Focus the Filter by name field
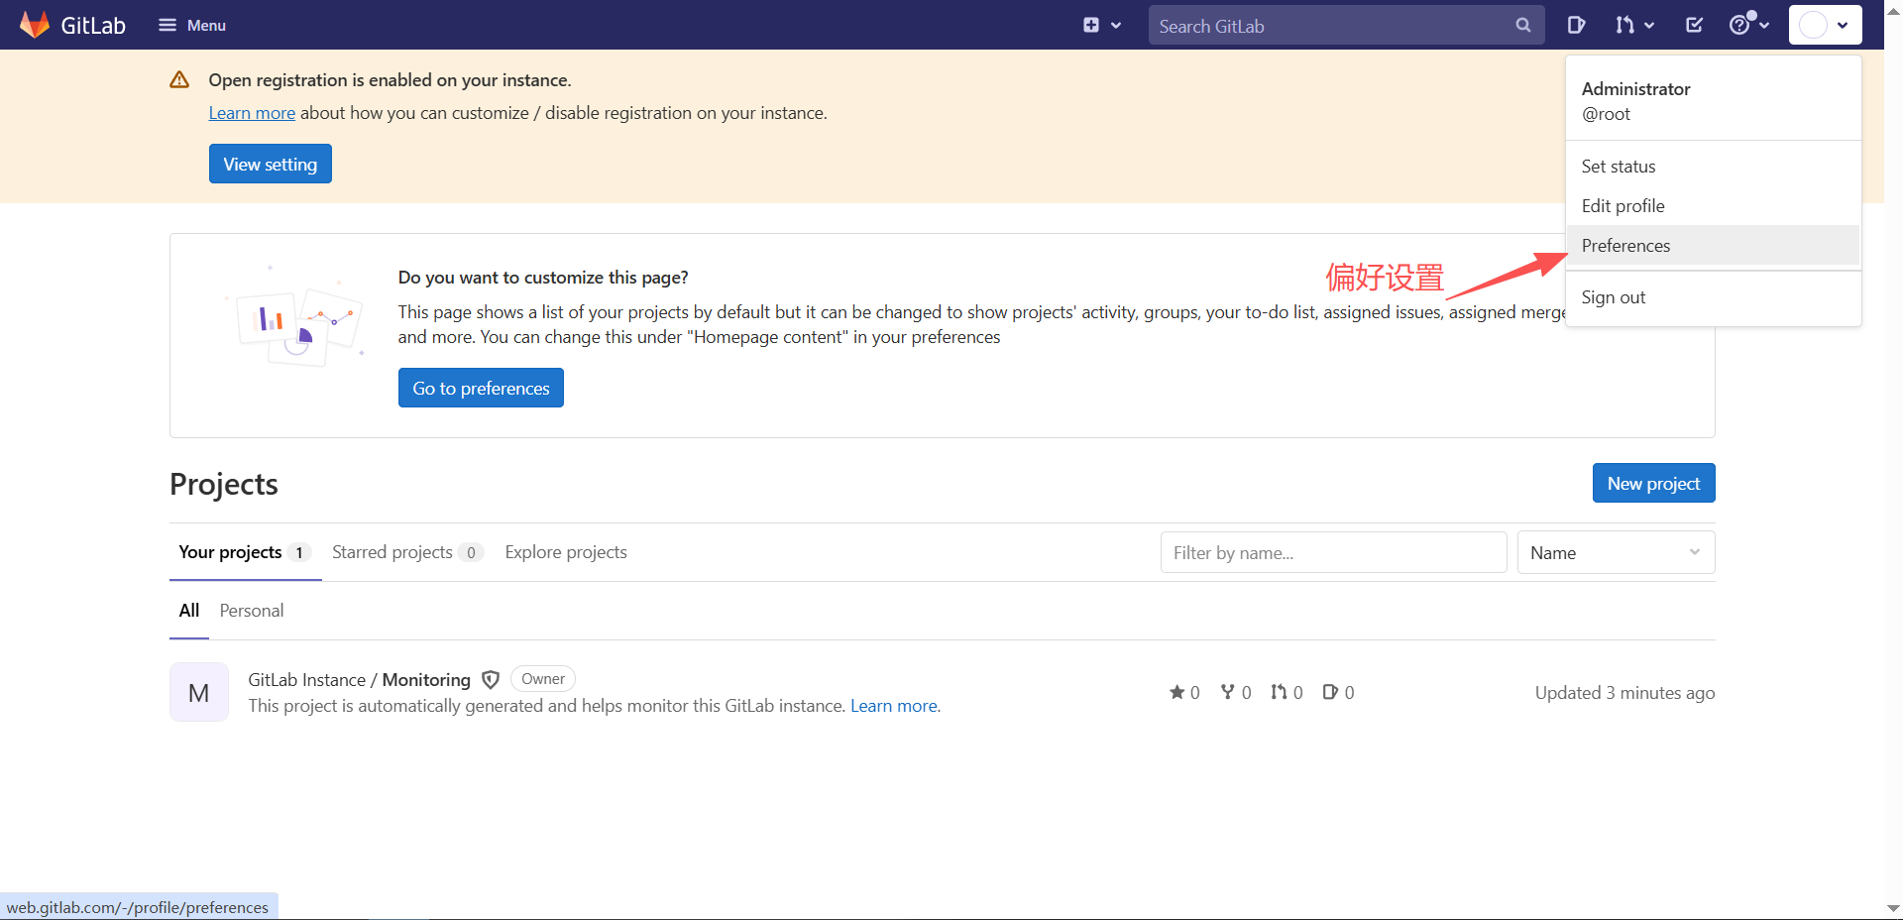The image size is (1903, 920). click(1333, 552)
